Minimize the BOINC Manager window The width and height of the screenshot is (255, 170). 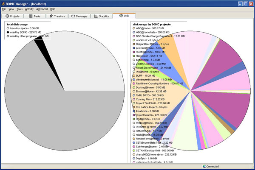click(241, 4)
